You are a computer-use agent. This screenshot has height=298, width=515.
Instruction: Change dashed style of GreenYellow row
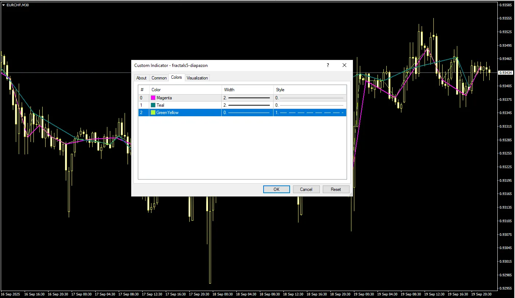pos(310,113)
